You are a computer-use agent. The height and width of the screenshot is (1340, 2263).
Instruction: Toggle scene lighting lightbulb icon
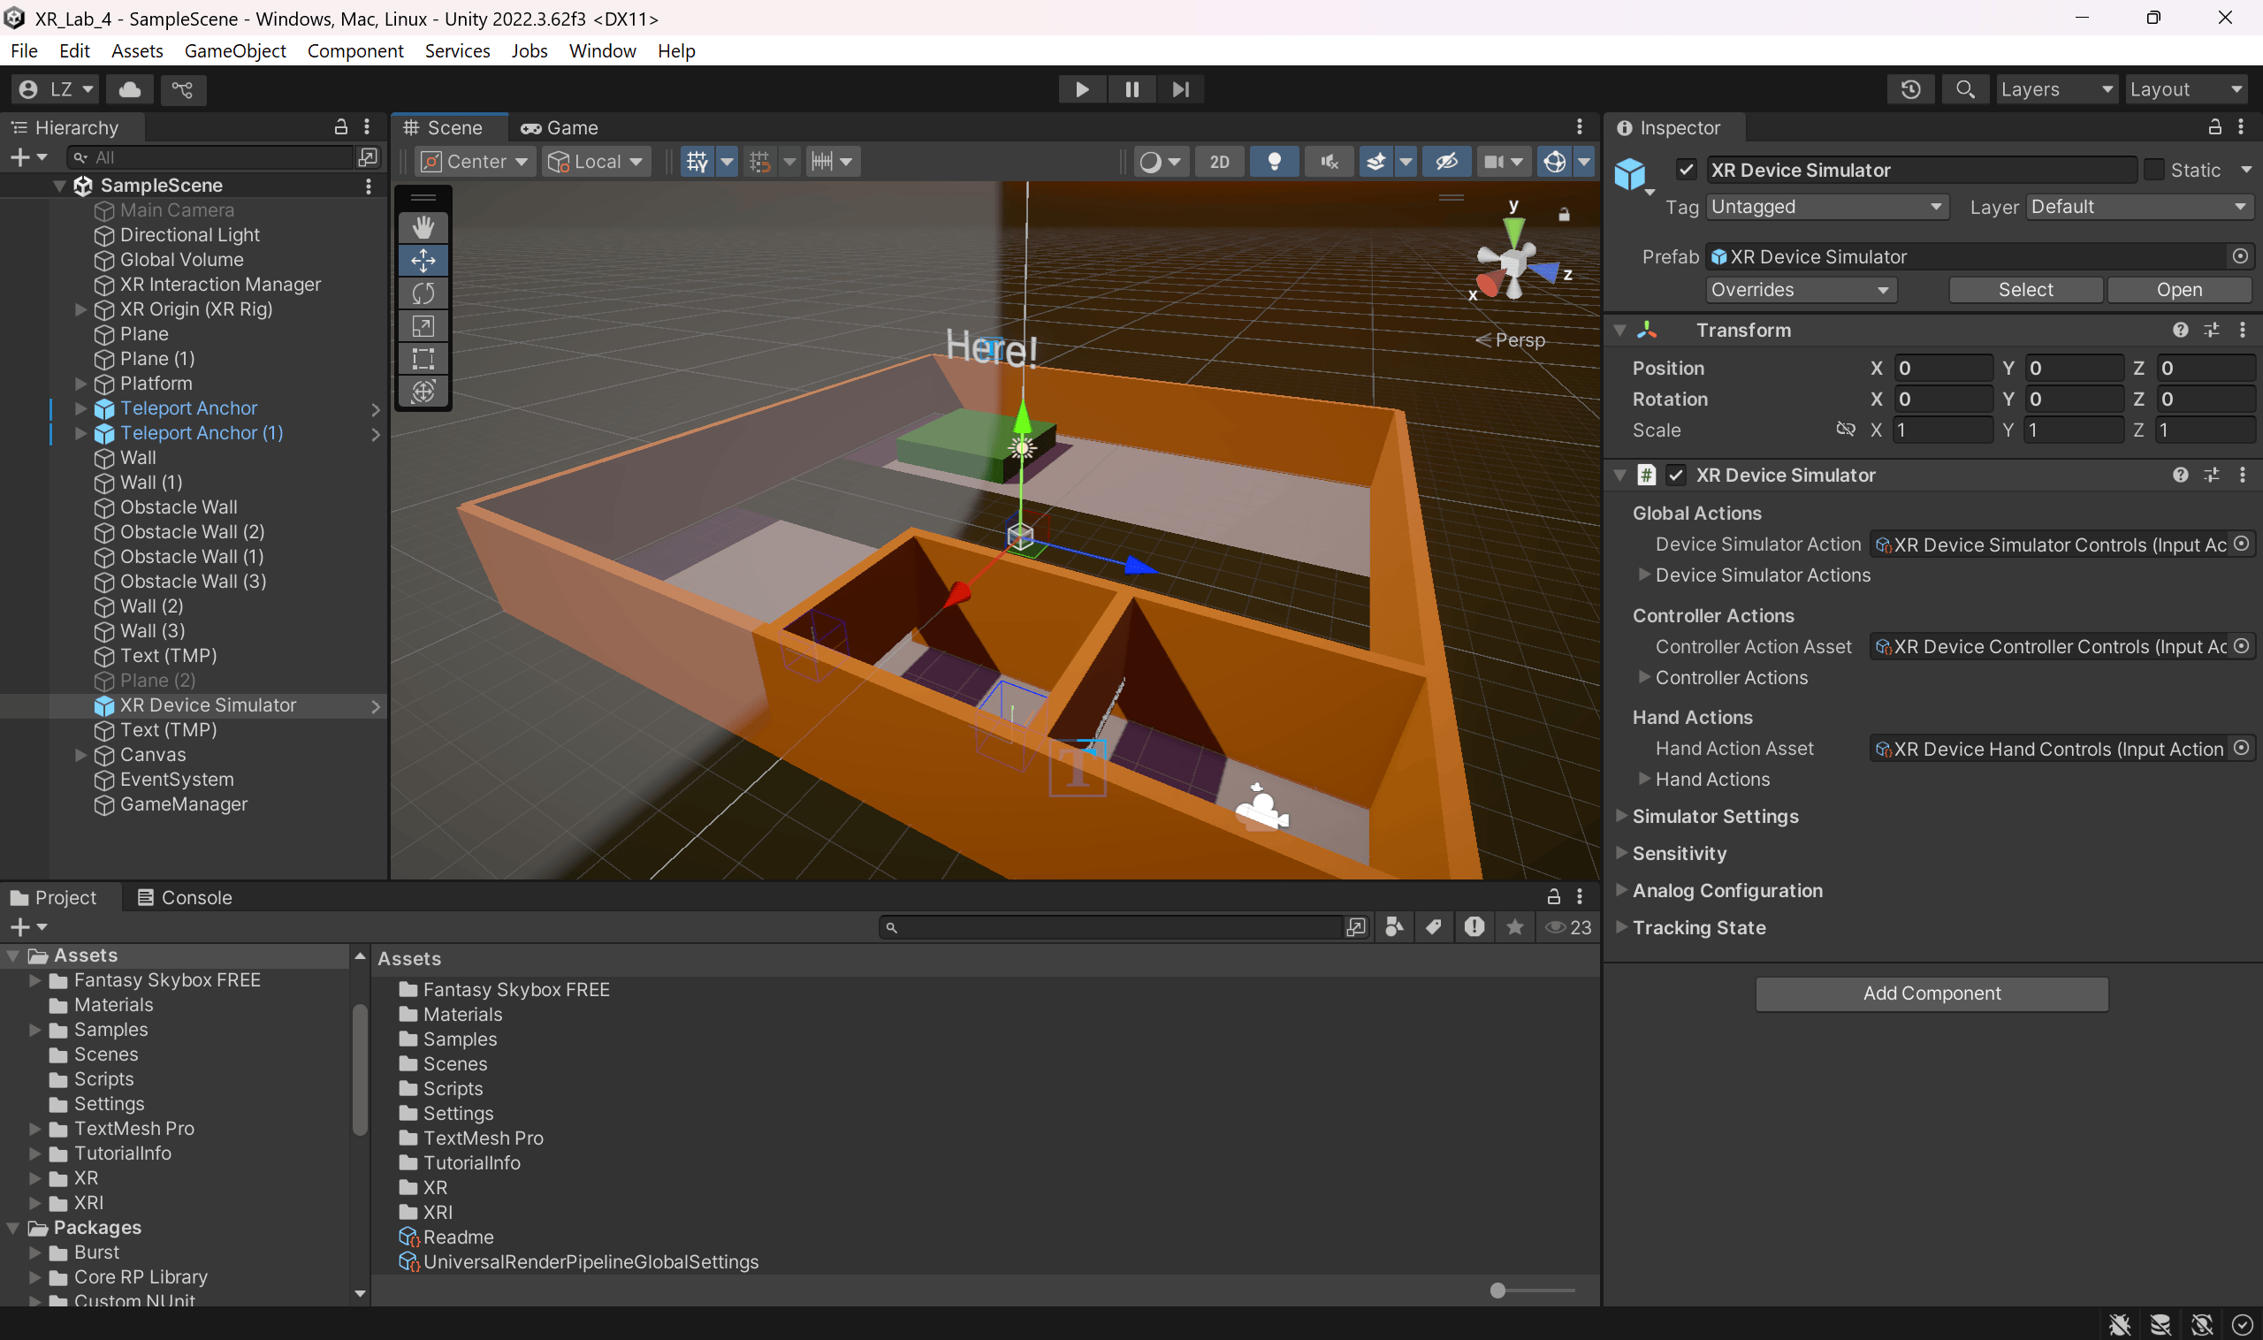pos(1273,162)
